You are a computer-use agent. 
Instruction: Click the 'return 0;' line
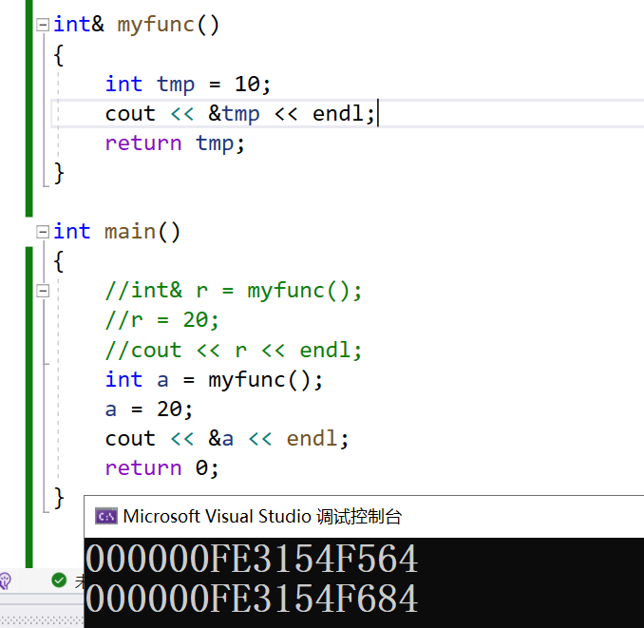(161, 468)
